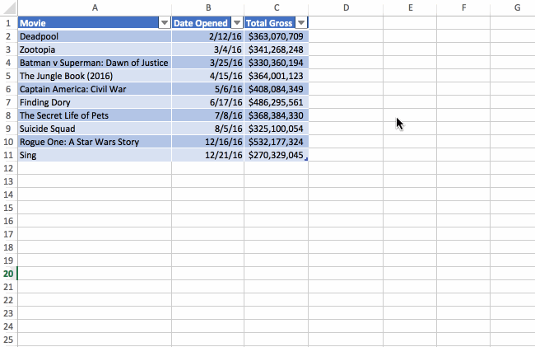Image resolution: width=535 pixels, height=347 pixels.
Task: Select column C header
Action: tap(277, 7)
